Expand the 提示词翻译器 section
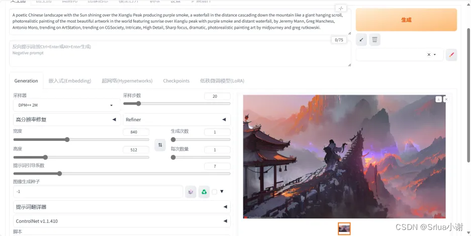The image size is (471, 236). click(x=122, y=207)
